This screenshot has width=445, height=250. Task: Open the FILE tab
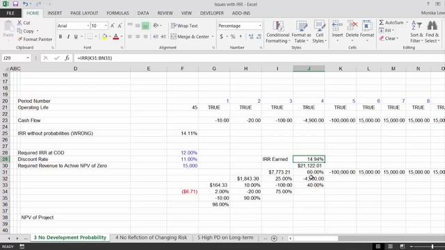pyautogui.click(x=10, y=13)
